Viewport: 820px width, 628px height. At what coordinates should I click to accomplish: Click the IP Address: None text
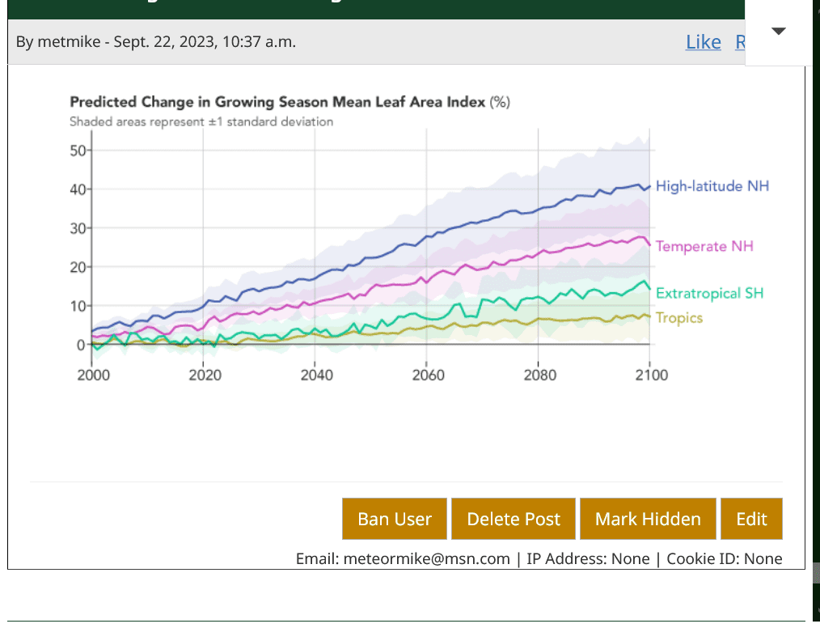(x=588, y=558)
